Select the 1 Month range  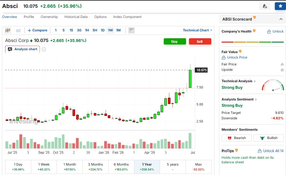click(x=70, y=167)
